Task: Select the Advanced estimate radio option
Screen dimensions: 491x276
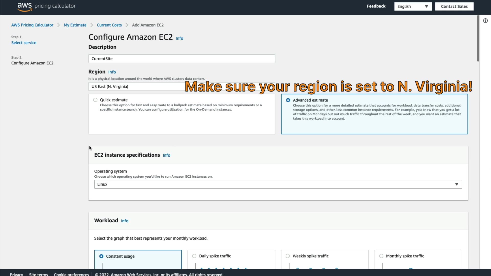Action: [288, 100]
